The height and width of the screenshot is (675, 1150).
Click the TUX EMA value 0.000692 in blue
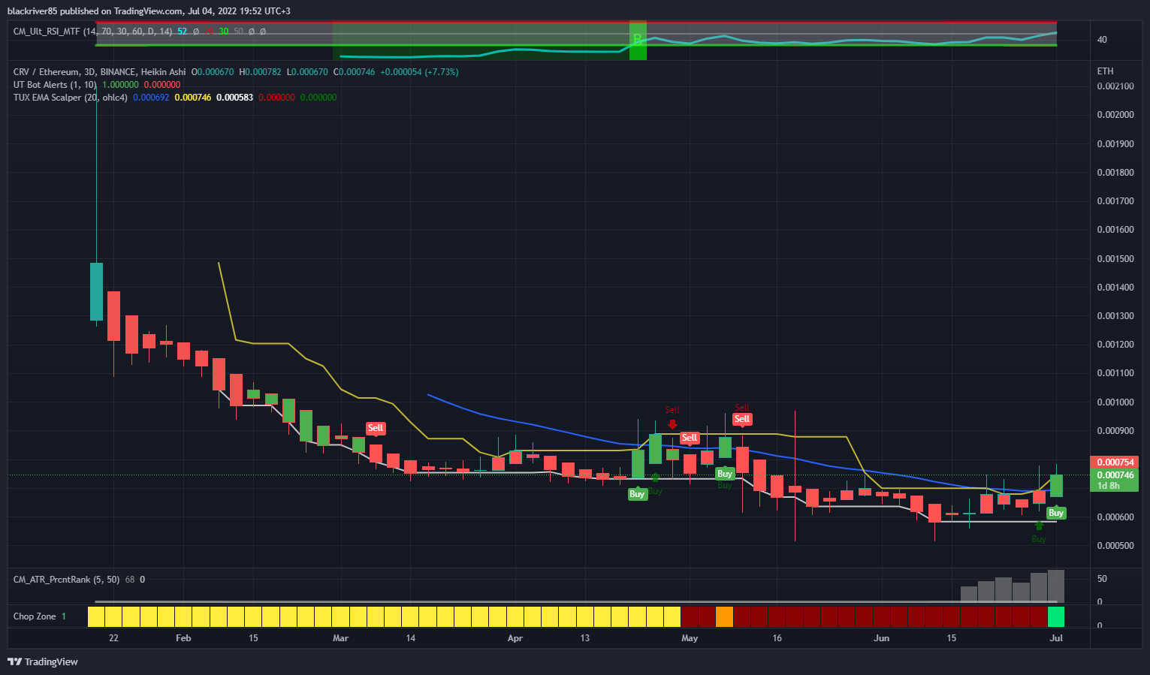(x=151, y=98)
